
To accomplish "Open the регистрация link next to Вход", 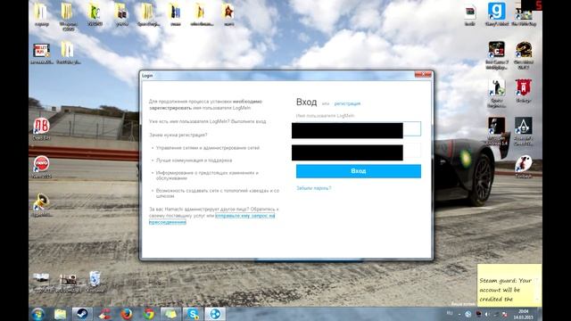I will pyautogui.click(x=347, y=103).
